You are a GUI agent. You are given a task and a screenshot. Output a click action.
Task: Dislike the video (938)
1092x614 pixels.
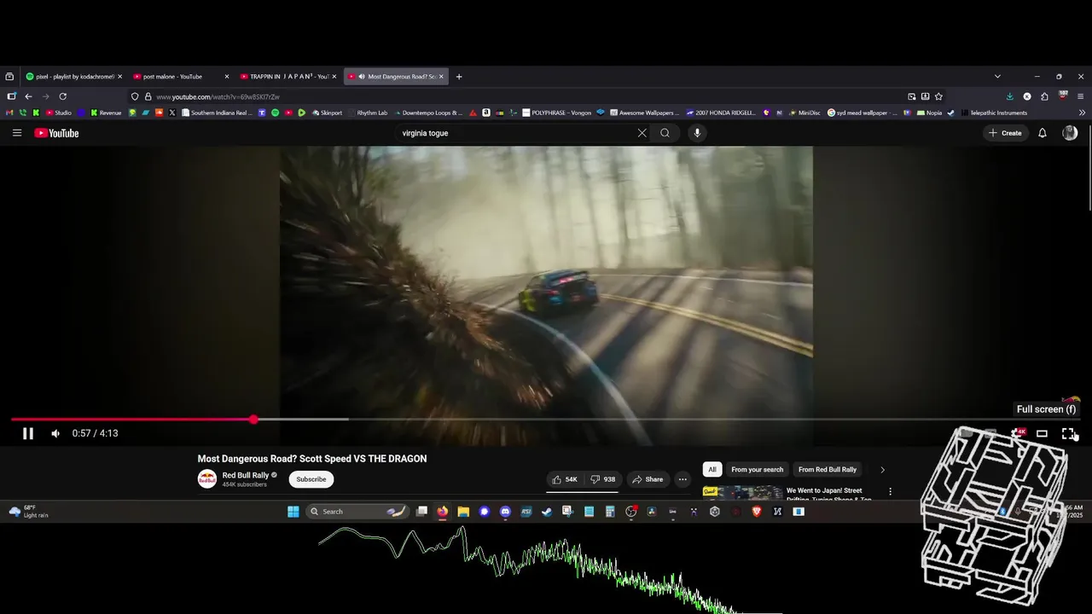pos(603,479)
